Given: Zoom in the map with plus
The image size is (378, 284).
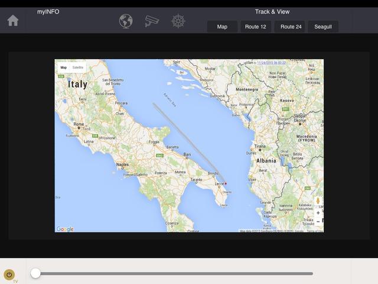Looking at the screenshot, I should [x=318, y=212].
